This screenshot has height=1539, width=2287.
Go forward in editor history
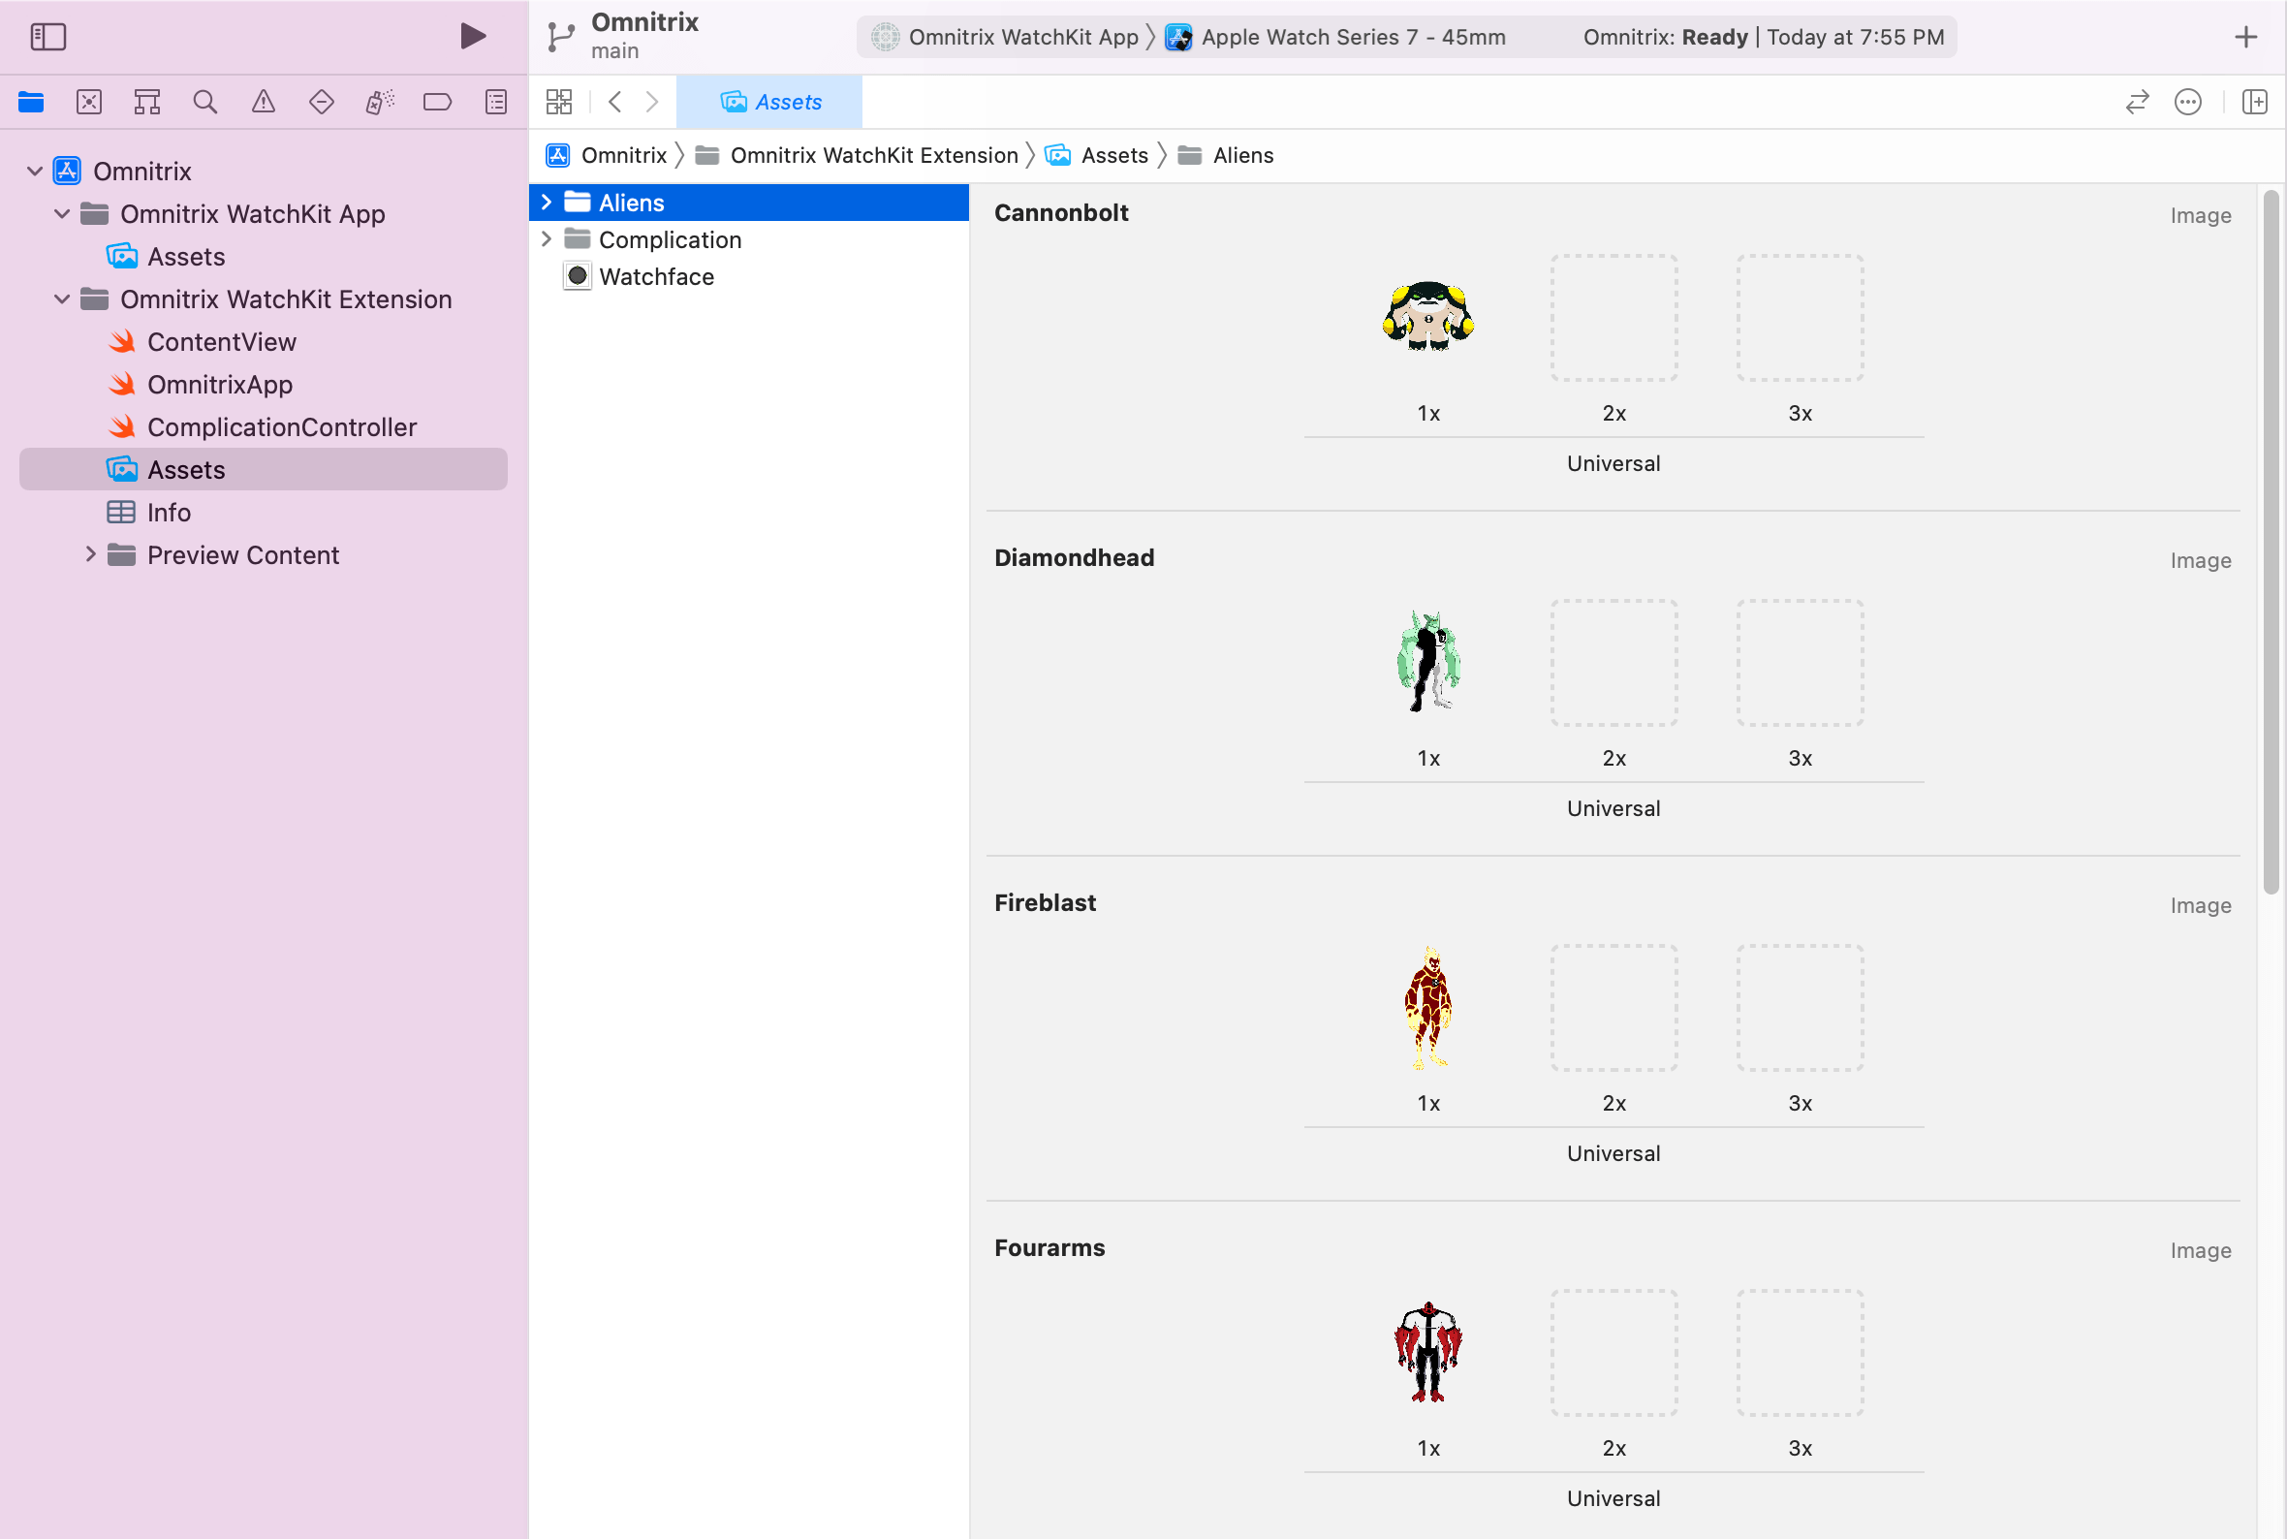click(x=652, y=102)
